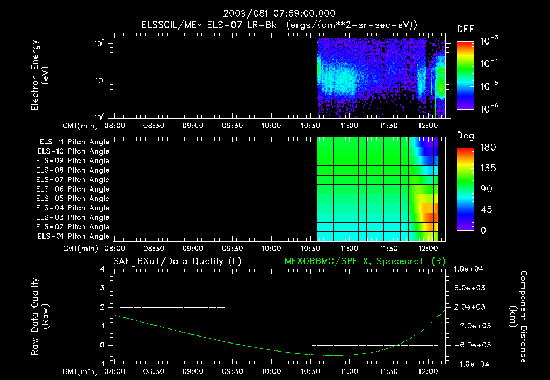Image resolution: width=550 pixels, height=380 pixels.
Task: Click the timestamp title 2009/081 07:59:00.000
Action: click(x=279, y=13)
